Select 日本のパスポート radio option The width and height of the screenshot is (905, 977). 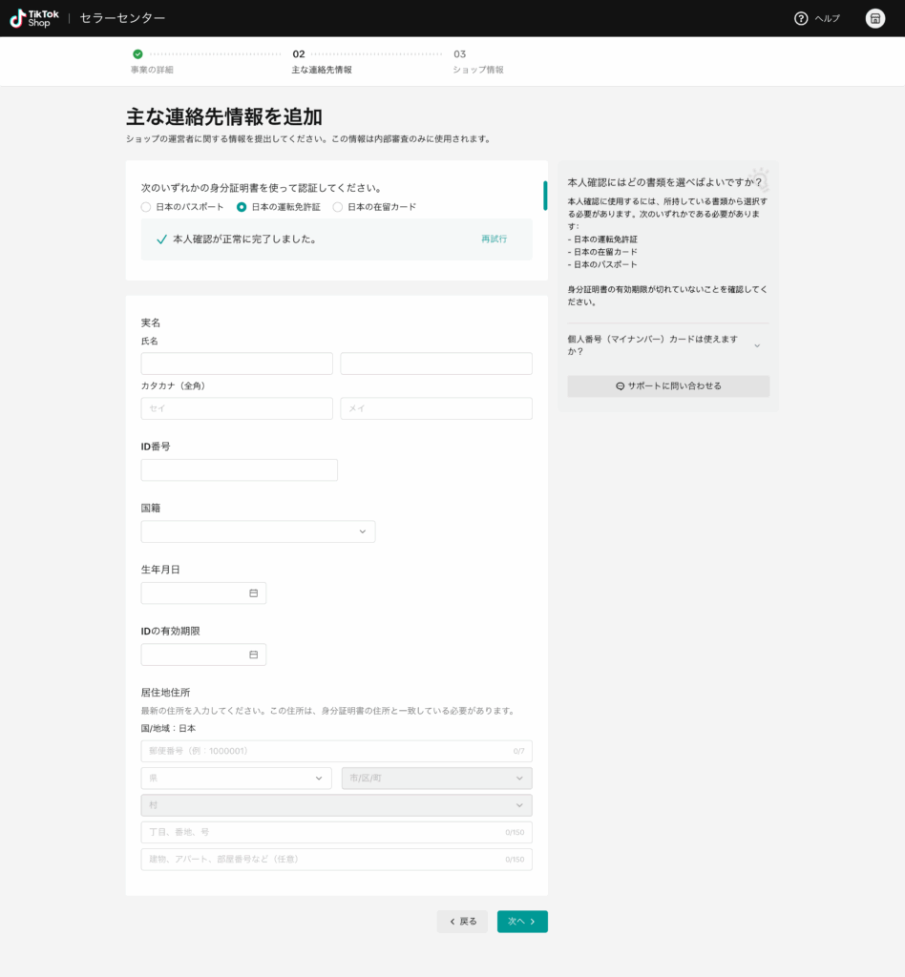point(146,207)
